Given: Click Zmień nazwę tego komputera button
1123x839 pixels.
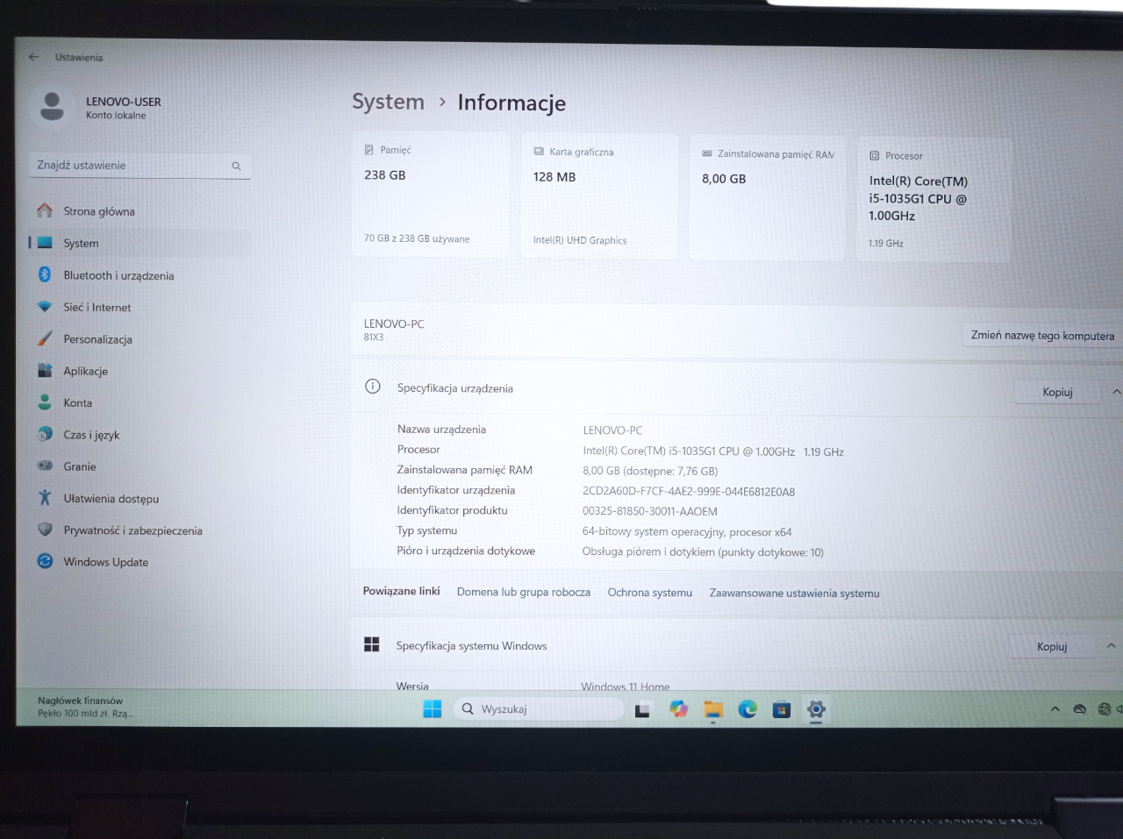Looking at the screenshot, I should point(1042,336).
